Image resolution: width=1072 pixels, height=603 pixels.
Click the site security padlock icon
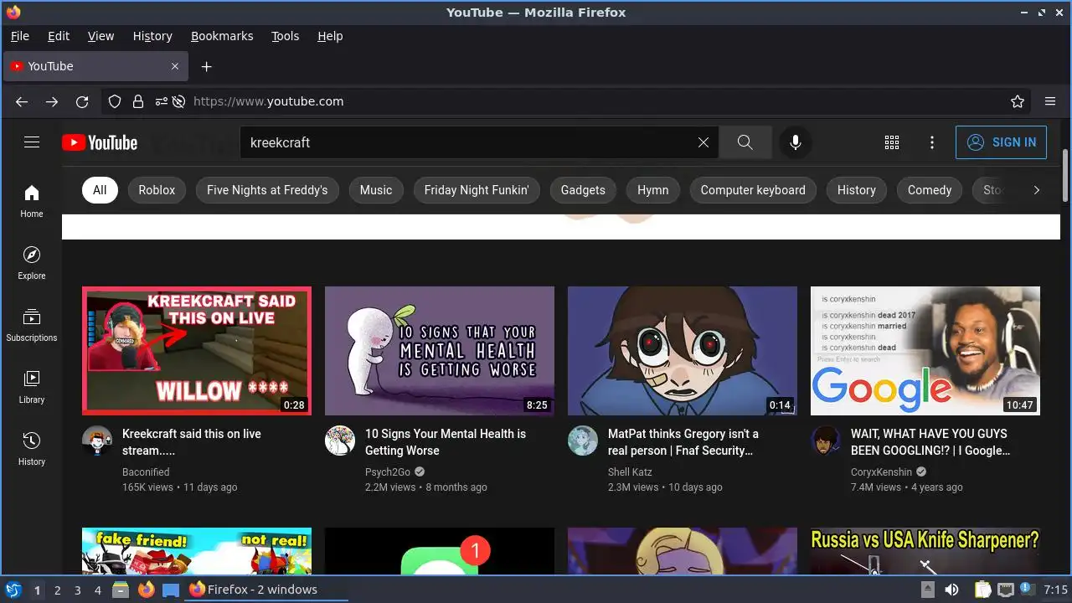click(138, 101)
